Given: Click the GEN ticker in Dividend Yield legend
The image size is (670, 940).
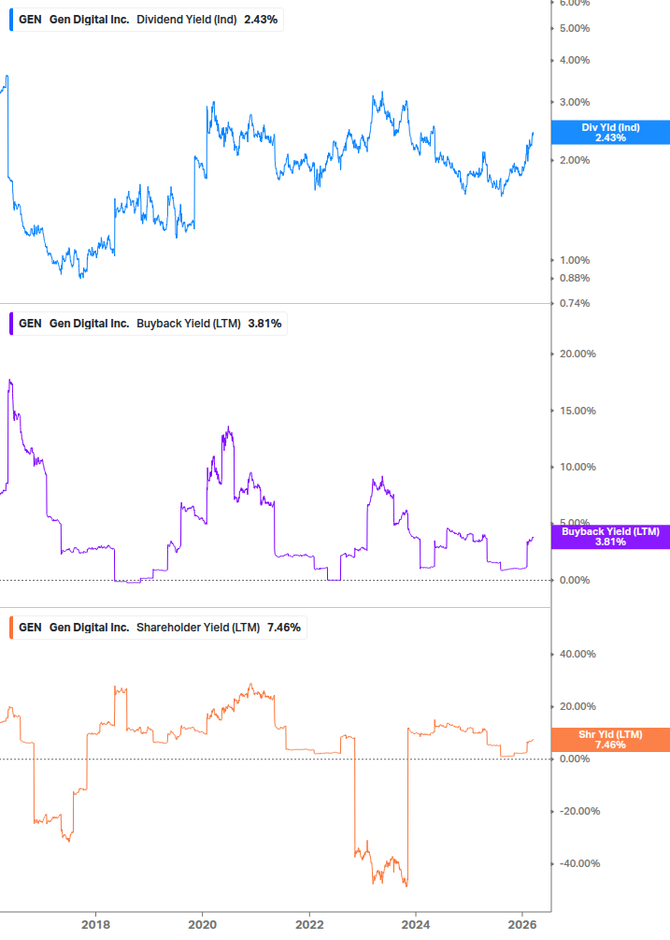Looking at the screenshot, I should tap(30, 20).
